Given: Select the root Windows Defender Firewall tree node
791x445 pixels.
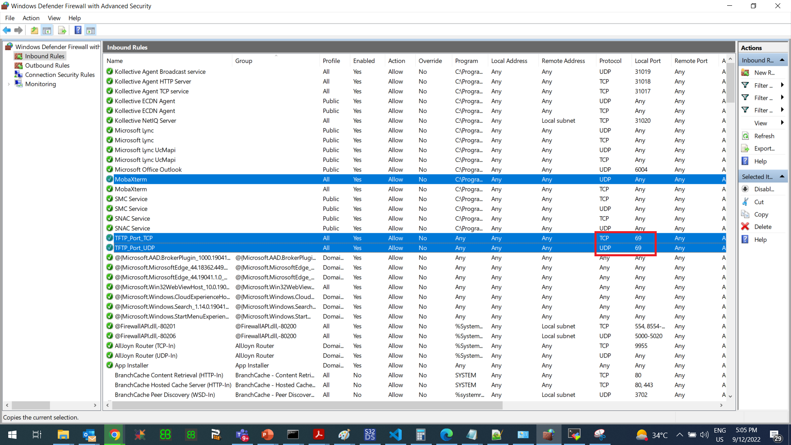Looking at the screenshot, I should point(57,47).
